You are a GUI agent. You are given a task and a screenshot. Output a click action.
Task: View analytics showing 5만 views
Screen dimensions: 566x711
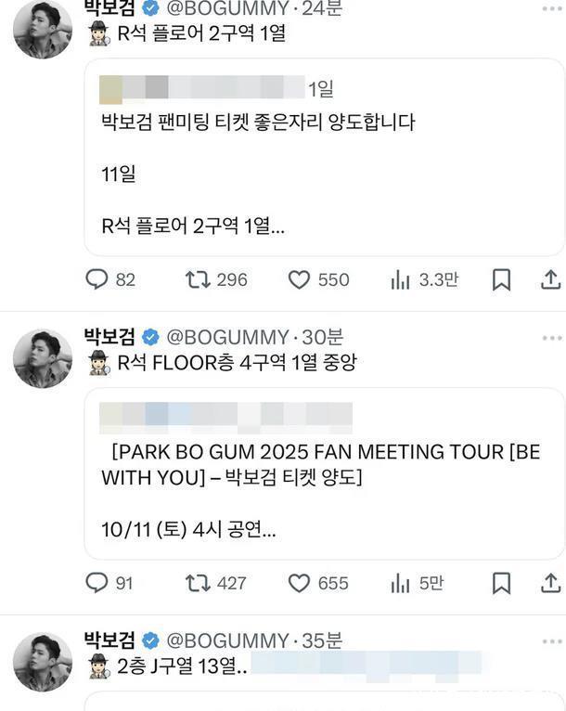[x=401, y=583]
